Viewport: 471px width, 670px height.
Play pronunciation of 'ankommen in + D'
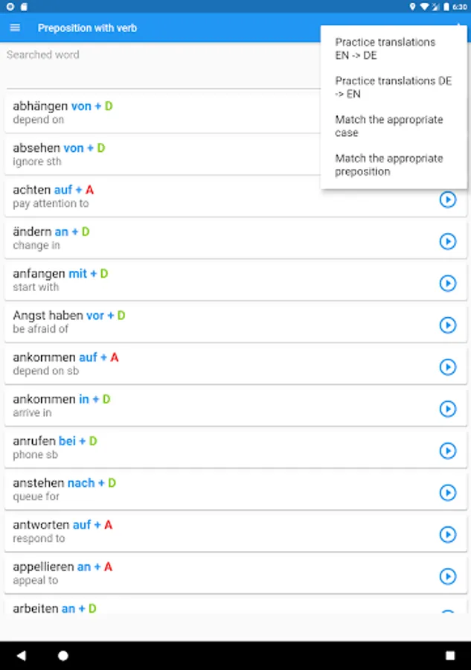(x=447, y=409)
